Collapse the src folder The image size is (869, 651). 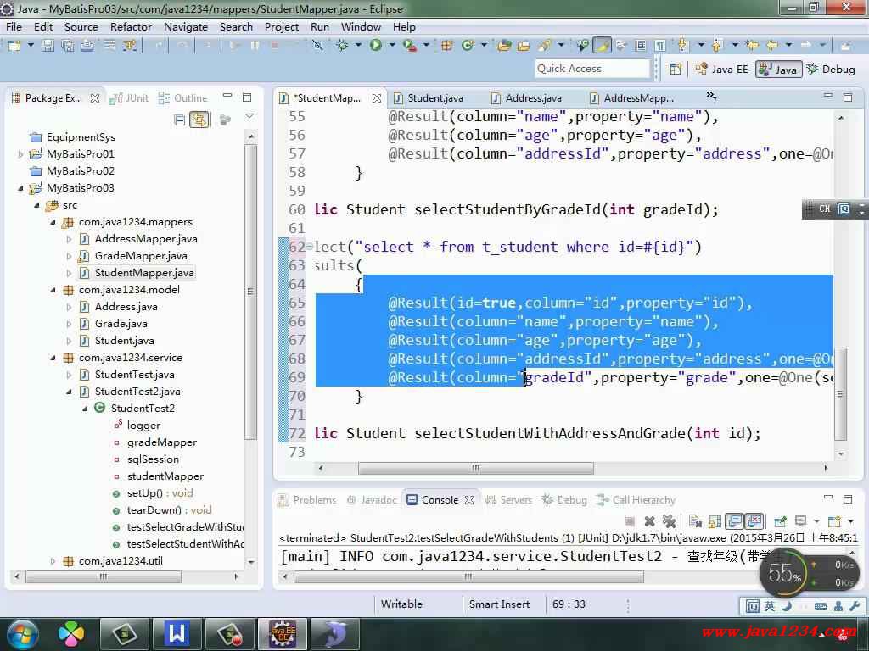point(37,205)
